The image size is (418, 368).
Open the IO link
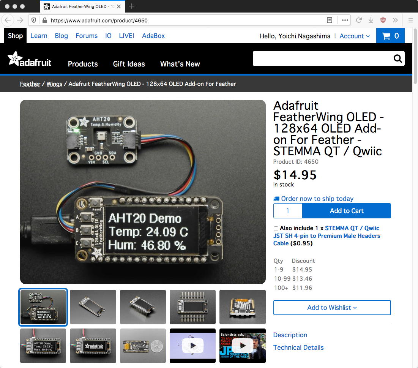point(108,36)
